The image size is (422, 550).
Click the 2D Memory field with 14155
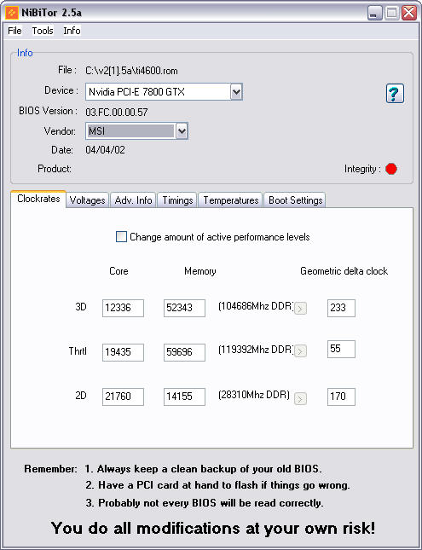(184, 397)
